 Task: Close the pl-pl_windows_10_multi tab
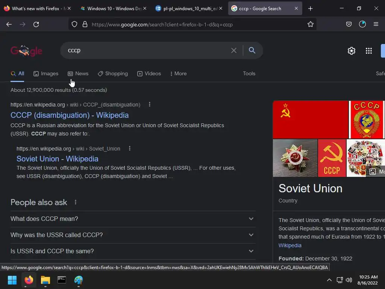(x=221, y=9)
